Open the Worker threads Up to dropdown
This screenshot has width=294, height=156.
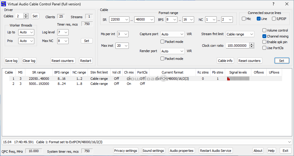click(26, 32)
